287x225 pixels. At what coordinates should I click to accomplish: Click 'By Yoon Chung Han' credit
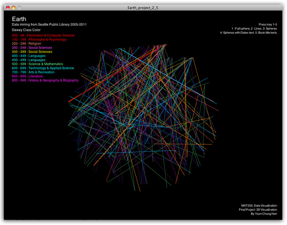[x=264, y=214]
